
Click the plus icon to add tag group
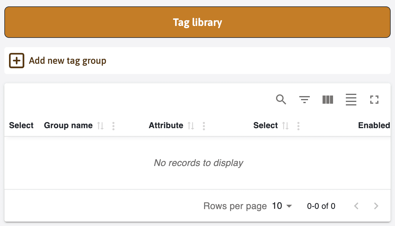click(17, 61)
